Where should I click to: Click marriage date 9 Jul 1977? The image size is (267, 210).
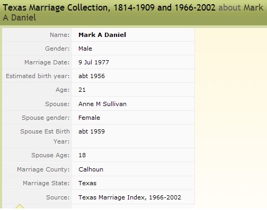pyautogui.click(x=94, y=62)
